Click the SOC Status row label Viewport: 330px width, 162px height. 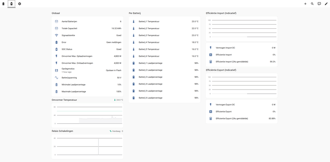pyautogui.click(x=67, y=49)
